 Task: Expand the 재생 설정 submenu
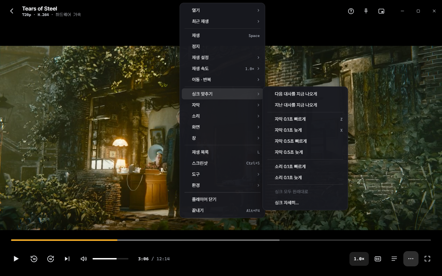pyautogui.click(x=222, y=57)
